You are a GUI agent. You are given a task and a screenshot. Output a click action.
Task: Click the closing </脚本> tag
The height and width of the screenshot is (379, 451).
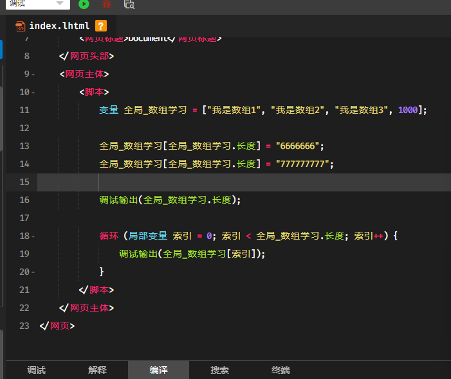click(97, 290)
